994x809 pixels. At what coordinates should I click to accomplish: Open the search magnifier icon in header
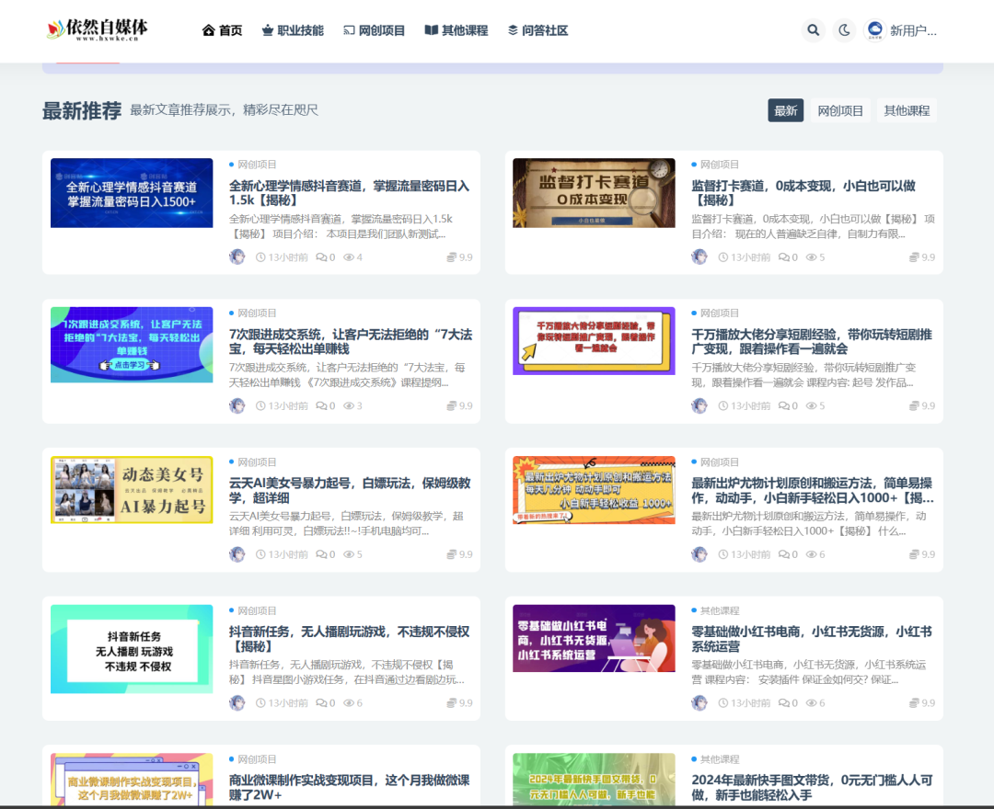[x=813, y=29]
